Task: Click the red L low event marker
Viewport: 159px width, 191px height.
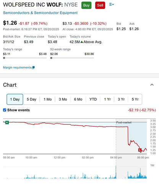Action: point(140,150)
